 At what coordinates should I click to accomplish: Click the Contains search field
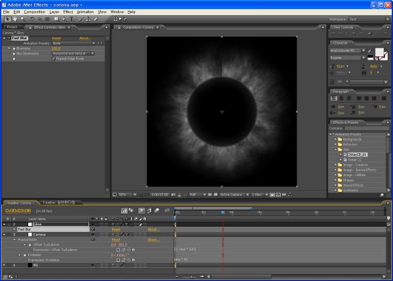[367, 128]
